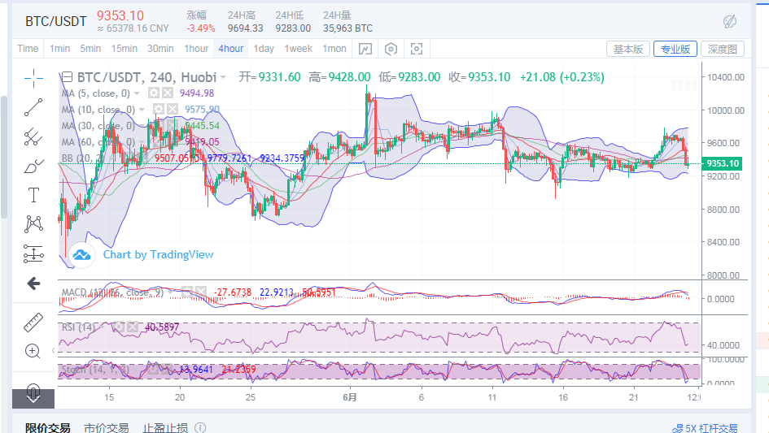
Task: Click the 24H量 value 35,963 BTC
Action: 347,28
